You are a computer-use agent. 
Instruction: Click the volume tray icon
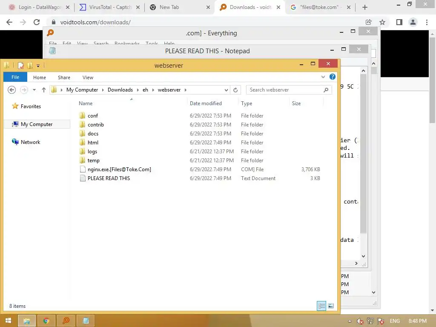360,321
